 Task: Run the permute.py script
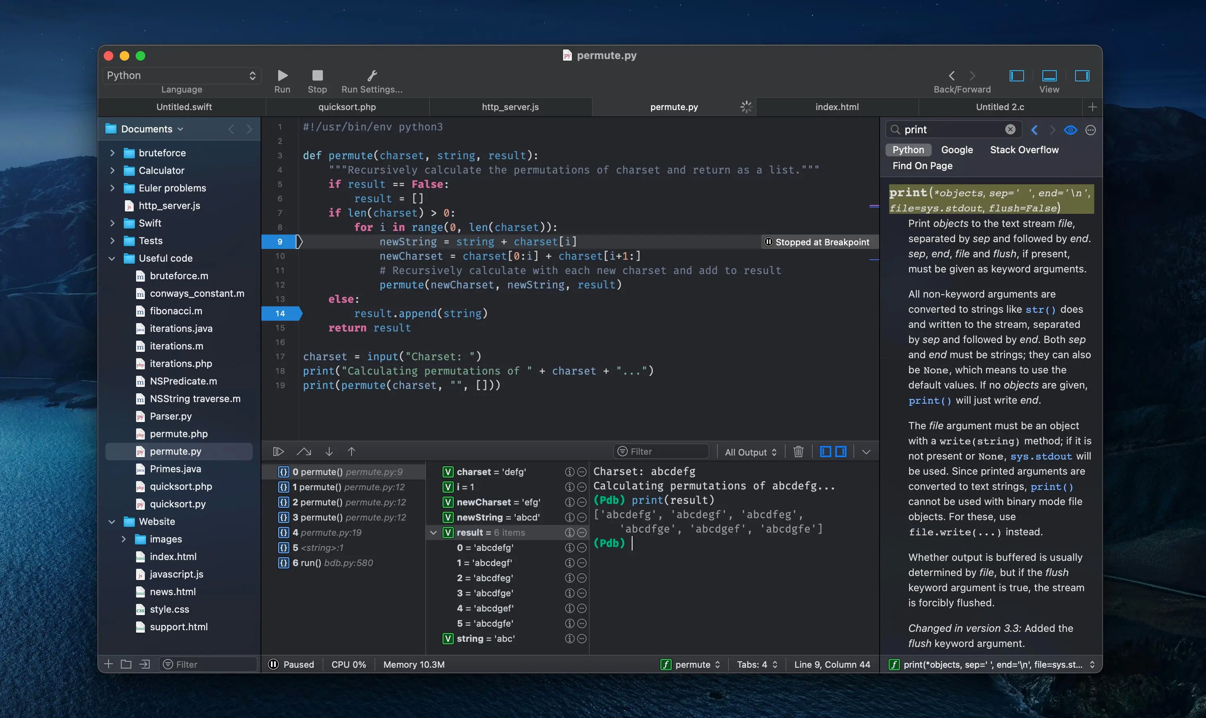[282, 75]
